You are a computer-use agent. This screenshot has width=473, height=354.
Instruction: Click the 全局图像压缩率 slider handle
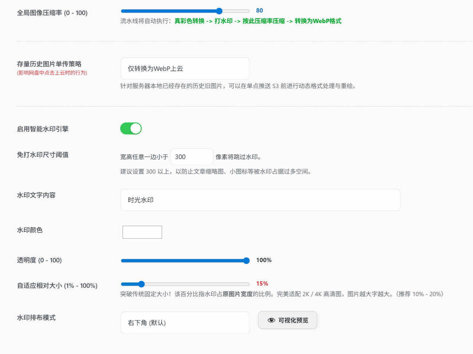tap(219, 11)
